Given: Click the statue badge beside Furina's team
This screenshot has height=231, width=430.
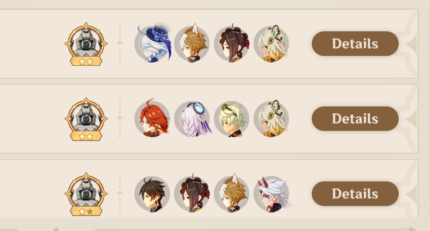Looking at the screenshot, I should coord(86,44).
